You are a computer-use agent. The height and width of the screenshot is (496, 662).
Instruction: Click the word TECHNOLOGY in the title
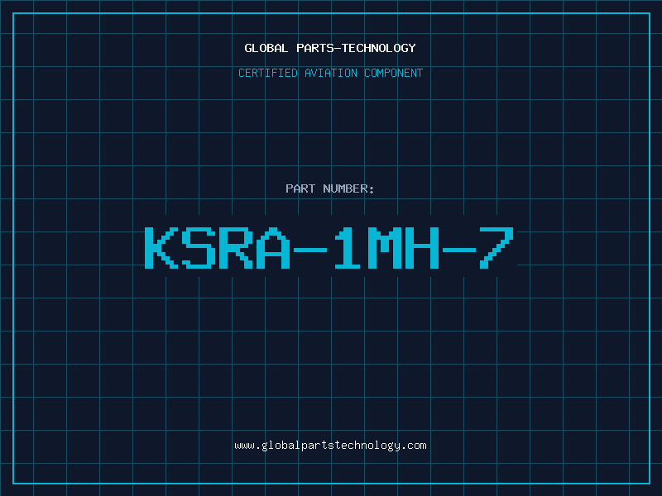pos(379,48)
